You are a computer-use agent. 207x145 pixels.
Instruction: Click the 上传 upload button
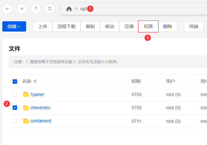(x=43, y=26)
